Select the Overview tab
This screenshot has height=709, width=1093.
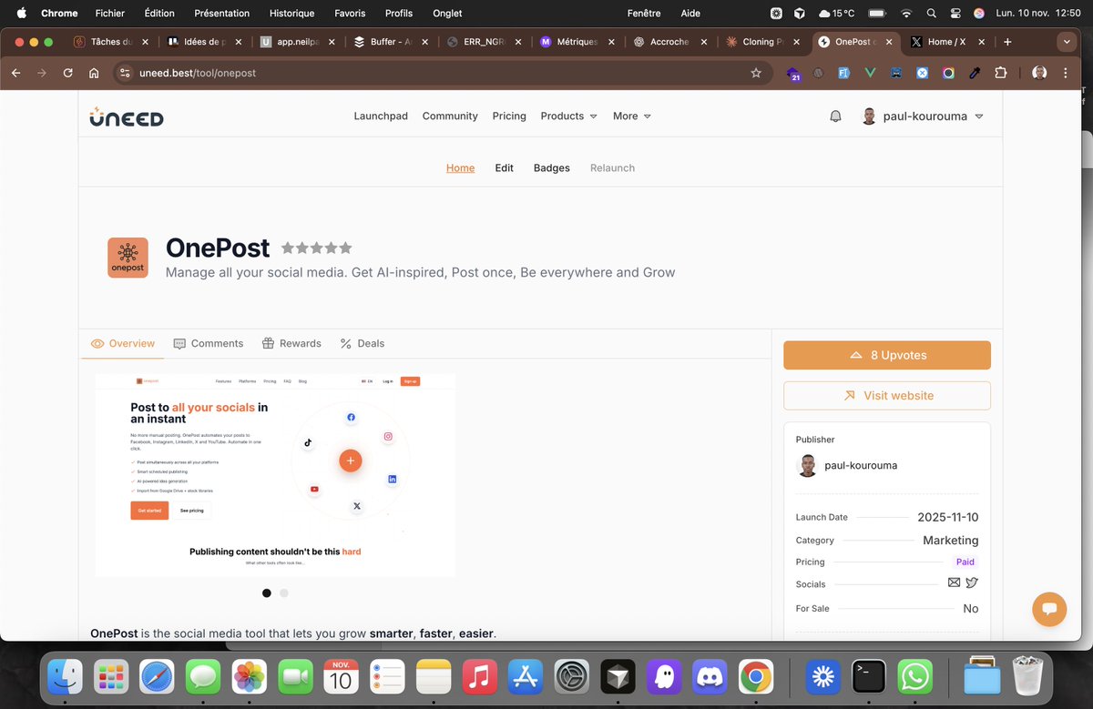coord(123,343)
